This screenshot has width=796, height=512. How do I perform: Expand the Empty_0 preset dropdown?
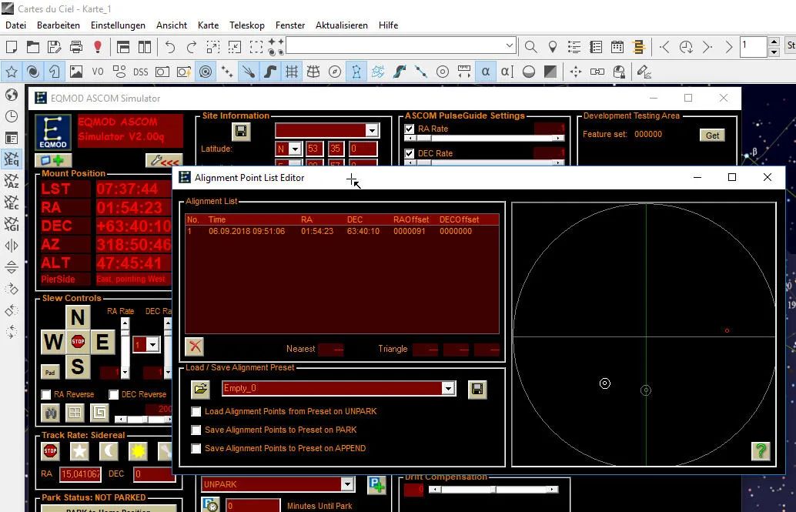pos(448,389)
